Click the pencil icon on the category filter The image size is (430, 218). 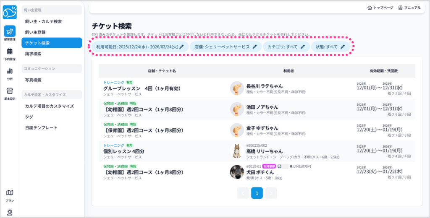click(303, 47)
